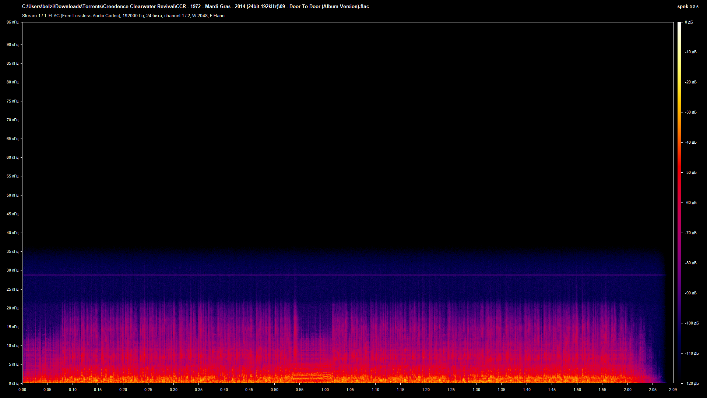Image resolution: width=707 pixels, height=398 pixels.
Task: Click the 0:30 time axis marker
Action: pos(173,390)
